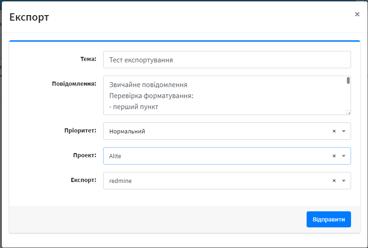Expand the Проект dropdown arrow
This screenshot has width=368, height=248.
pyautogui.click(x=344, y=156)
